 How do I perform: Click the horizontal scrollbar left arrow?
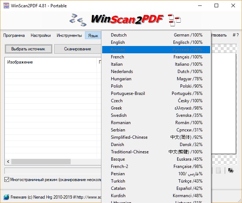(x=8, y=162)
